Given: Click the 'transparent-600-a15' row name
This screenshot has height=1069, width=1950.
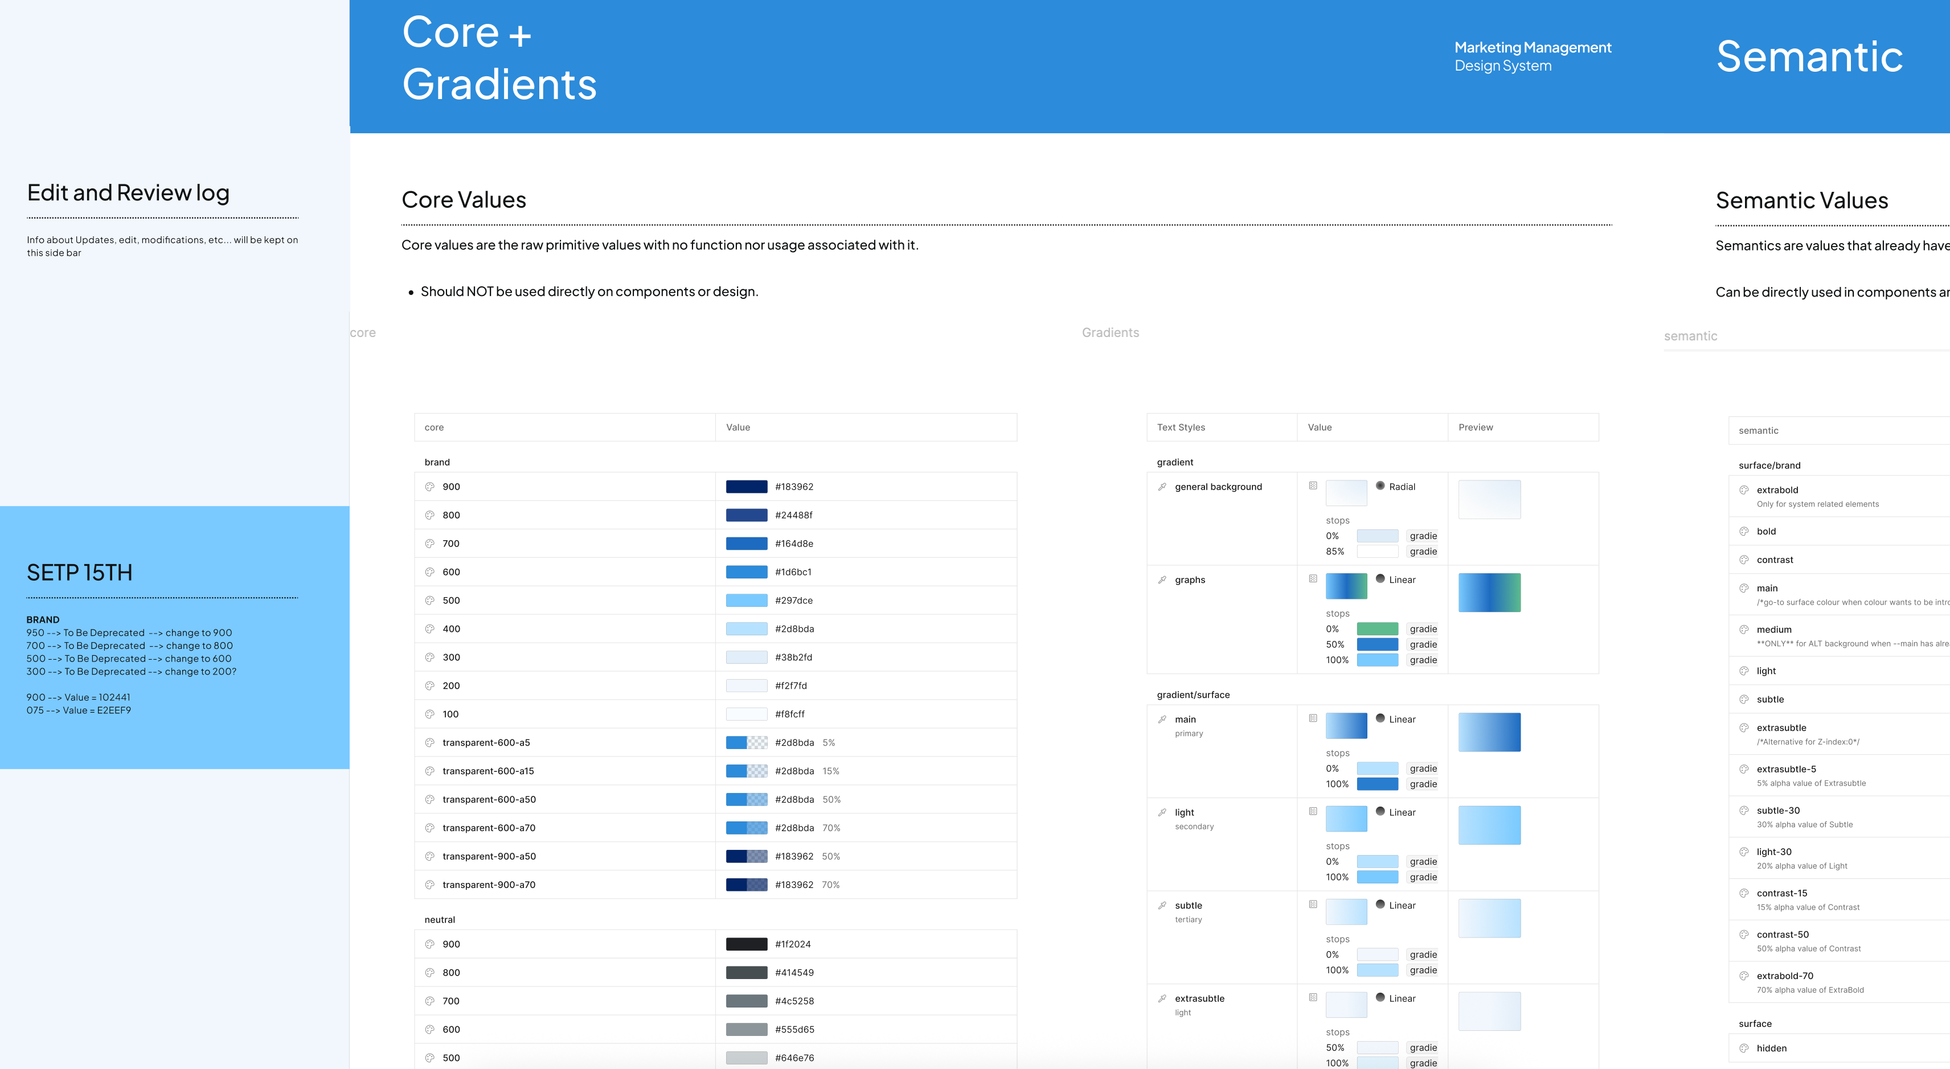Looking at the screenshot, I should point(488,771).
